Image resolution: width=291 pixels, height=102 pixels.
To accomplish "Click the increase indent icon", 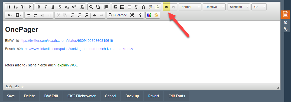I will tap(43, 15).
